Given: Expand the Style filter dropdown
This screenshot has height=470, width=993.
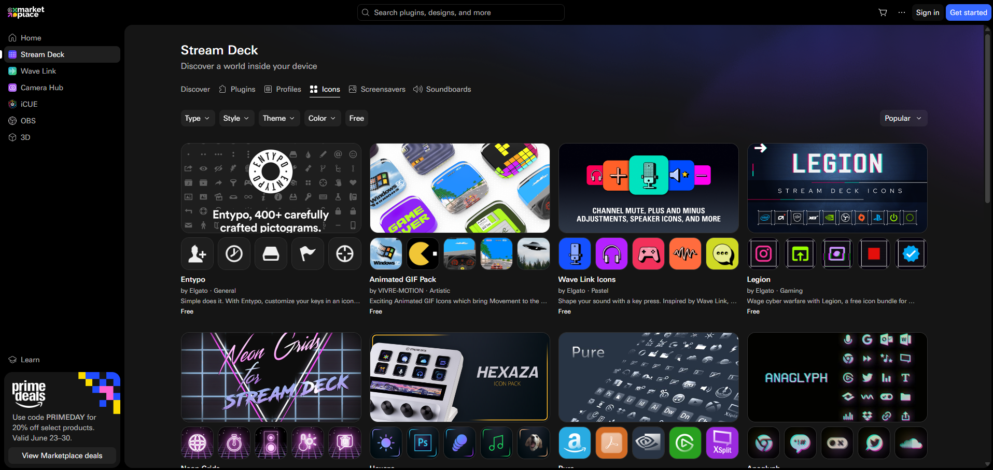Looking at the screenshot, I should coord(236,118).
